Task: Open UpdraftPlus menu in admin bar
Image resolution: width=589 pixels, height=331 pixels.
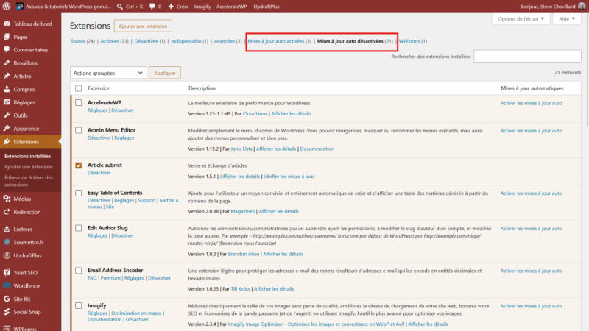Action: pyautogui.click(x=267, y=7)
